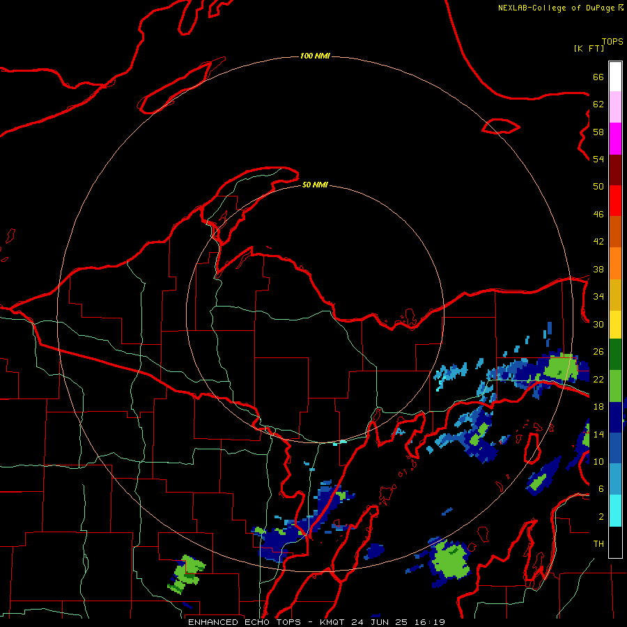Screen dimensions: 627x627
Task: Click the magenta legend swatch
Action: (x=615, y=139)
